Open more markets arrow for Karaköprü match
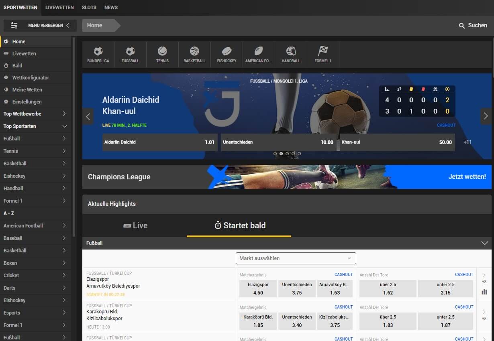494x341 pixels. point(484,312)
